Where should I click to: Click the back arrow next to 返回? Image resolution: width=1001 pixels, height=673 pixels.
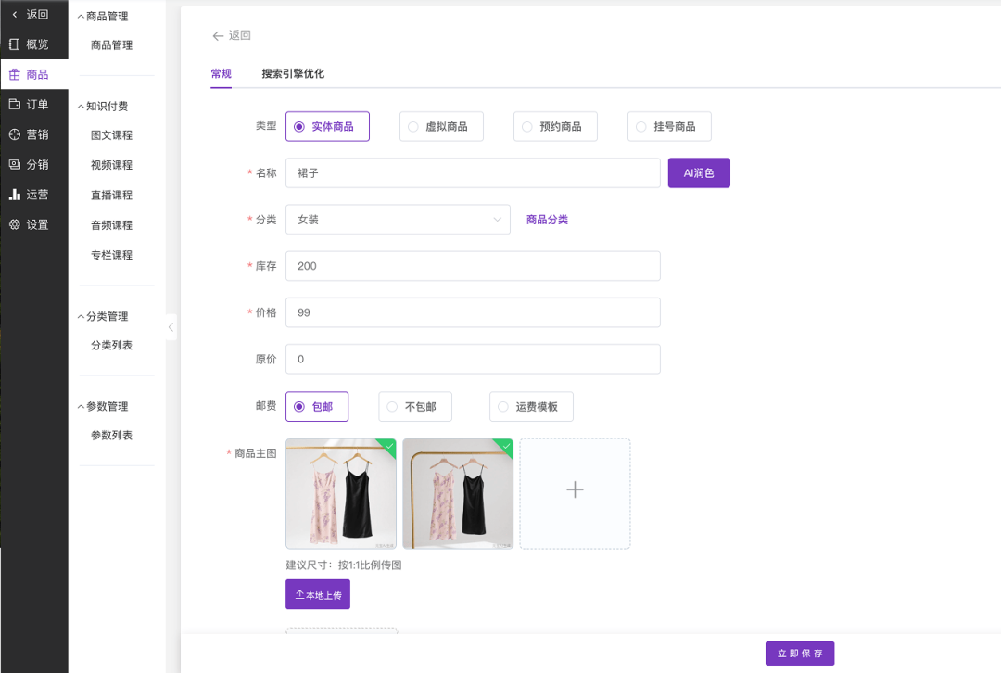[219, 36]
